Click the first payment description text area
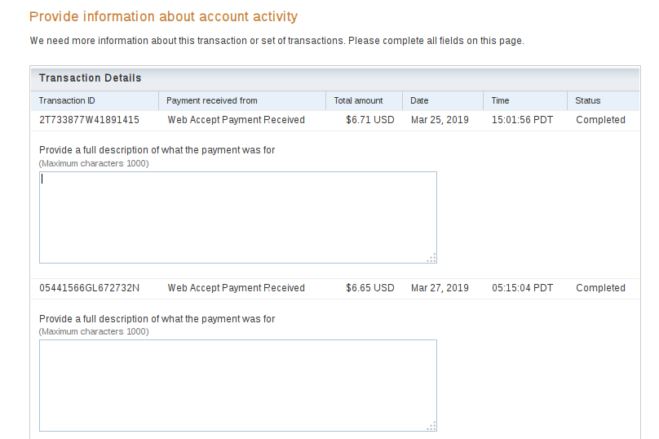The image size is (659, 439). pyautogui.click(x=237, y=217)
